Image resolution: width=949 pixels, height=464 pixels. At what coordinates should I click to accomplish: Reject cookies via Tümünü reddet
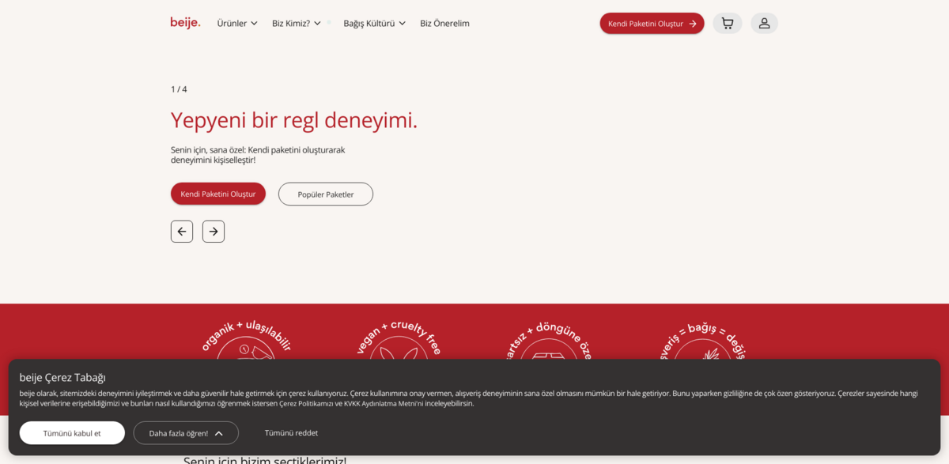[291, 433]
